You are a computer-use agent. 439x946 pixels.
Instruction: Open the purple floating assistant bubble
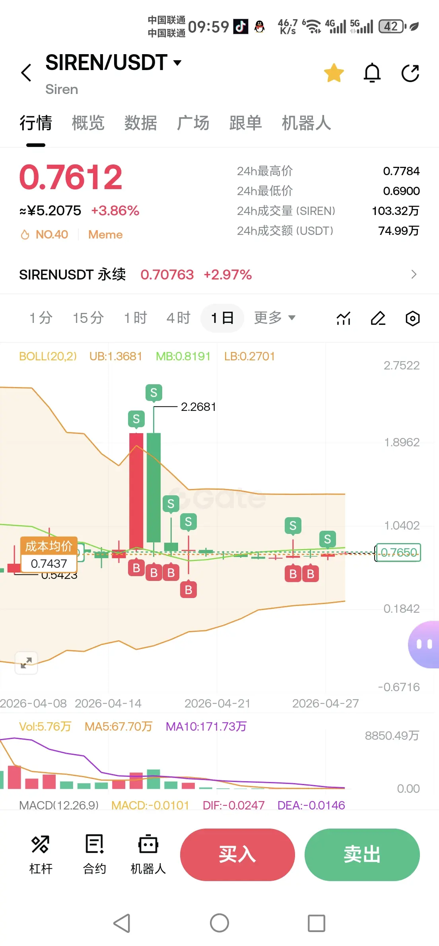pos(424,644)
